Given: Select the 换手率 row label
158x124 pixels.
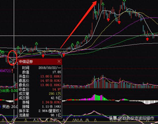Looking at the screenshot, I should click(x=24, y=111).
